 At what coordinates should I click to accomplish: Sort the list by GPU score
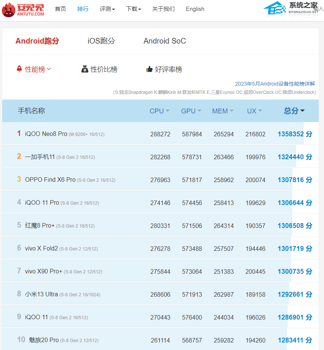[x=191, y=111]
